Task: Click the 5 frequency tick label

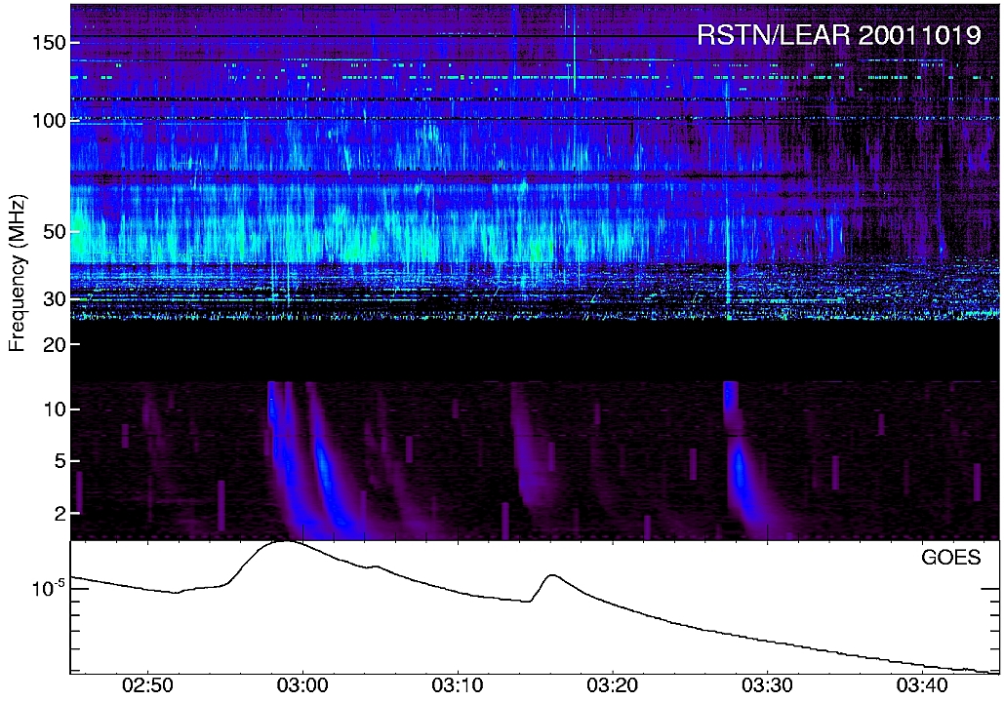Action: tap(60, 461)
